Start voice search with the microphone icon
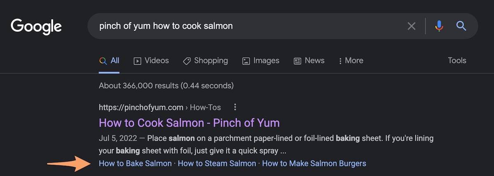The width and height of the screenshot is (494, 176). [x=439, y=26]
